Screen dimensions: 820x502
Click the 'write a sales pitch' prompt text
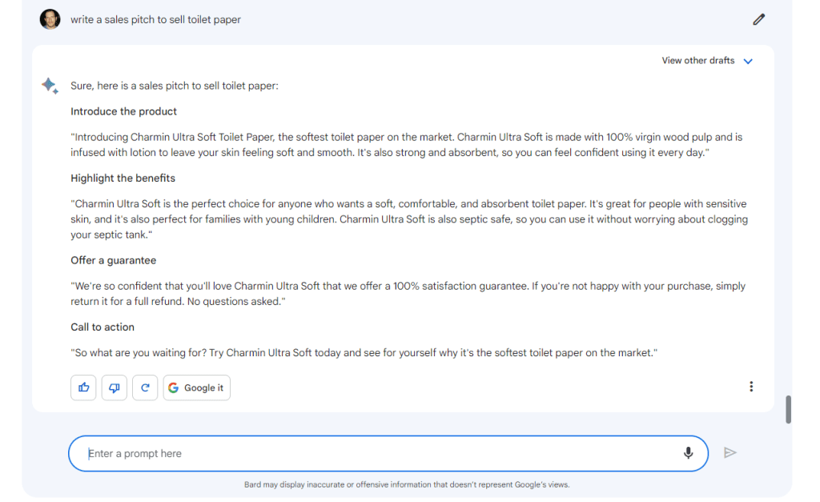pos(155,20)
